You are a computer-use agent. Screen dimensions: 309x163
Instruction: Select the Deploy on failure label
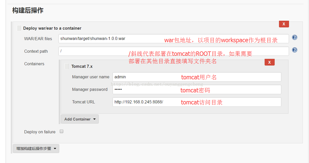coord(40,132)
